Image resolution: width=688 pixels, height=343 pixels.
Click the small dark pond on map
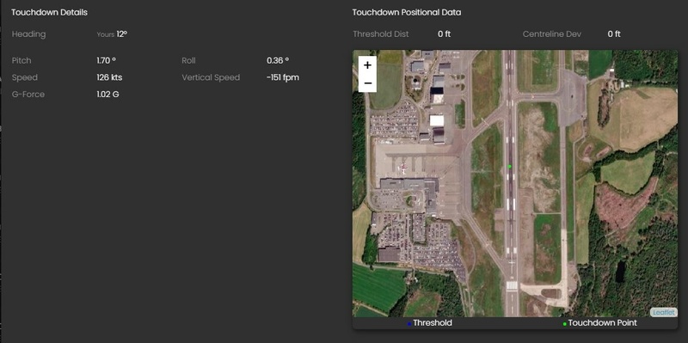tap(620, 272)
